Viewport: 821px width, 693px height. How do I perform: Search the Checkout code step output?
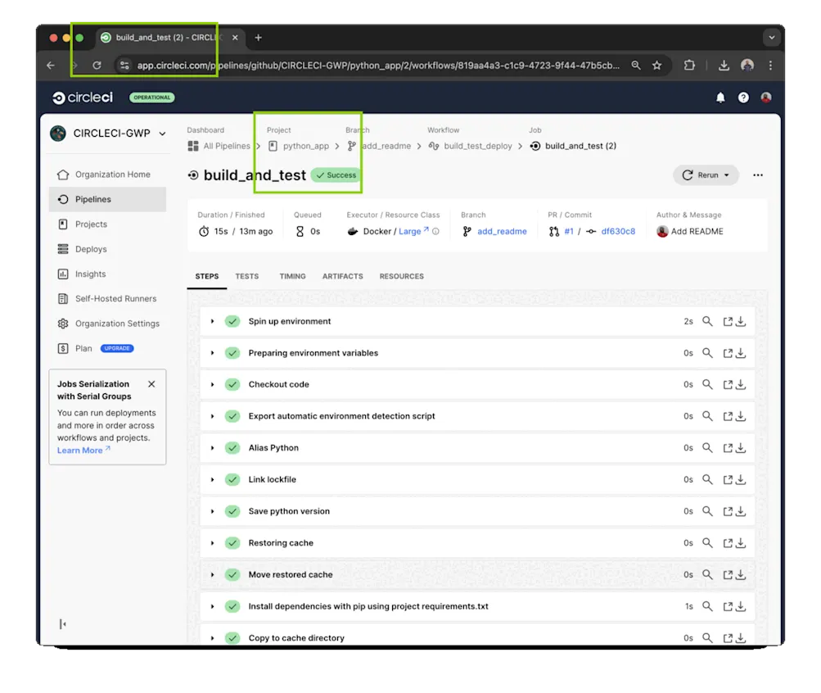707,384
